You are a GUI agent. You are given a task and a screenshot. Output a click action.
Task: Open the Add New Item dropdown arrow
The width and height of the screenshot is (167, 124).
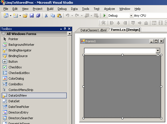(x=20, y=16)
